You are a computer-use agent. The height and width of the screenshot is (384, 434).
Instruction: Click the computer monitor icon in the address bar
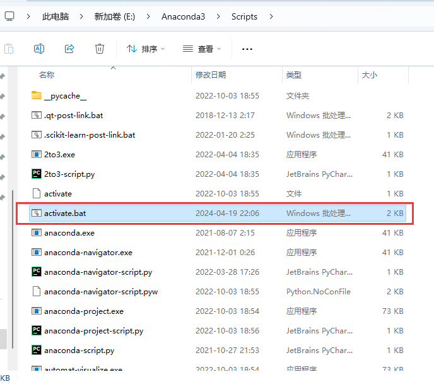click(x=9, y=16)
